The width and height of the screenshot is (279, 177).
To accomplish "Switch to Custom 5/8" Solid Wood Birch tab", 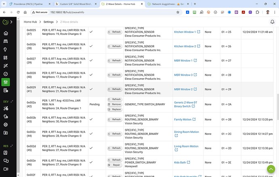I will tap(76, 4).
